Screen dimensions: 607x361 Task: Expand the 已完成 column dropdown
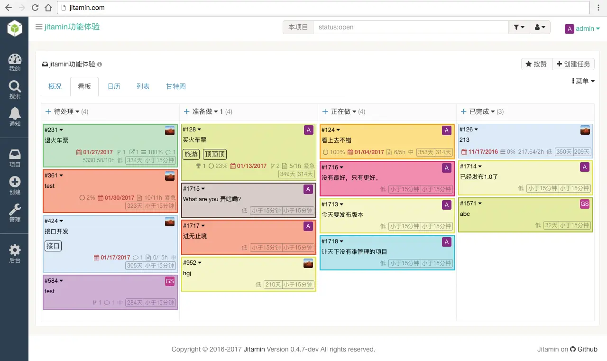[x=482, y=111]
